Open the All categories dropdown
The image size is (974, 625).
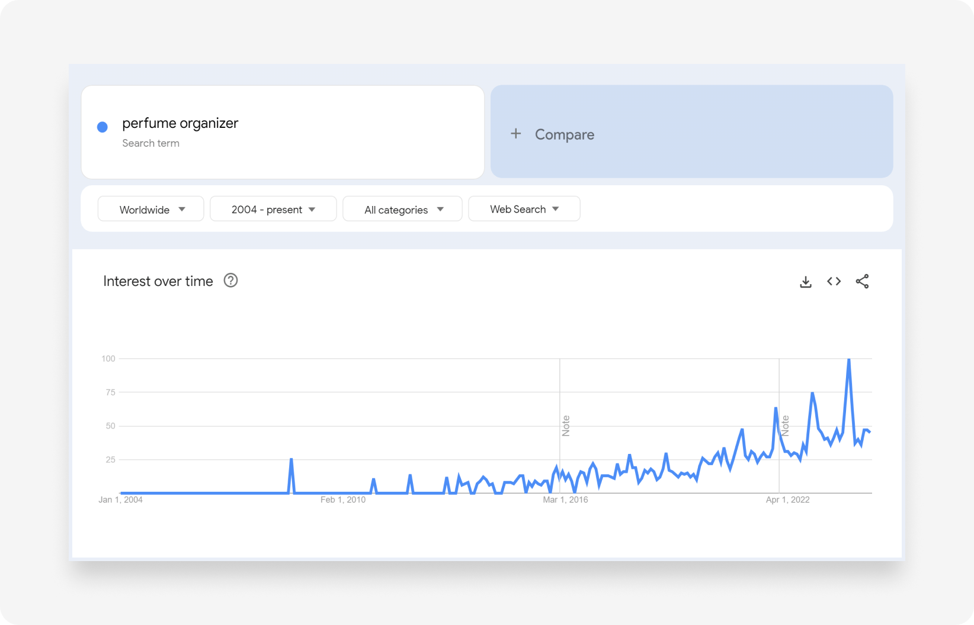click(403, 210)
